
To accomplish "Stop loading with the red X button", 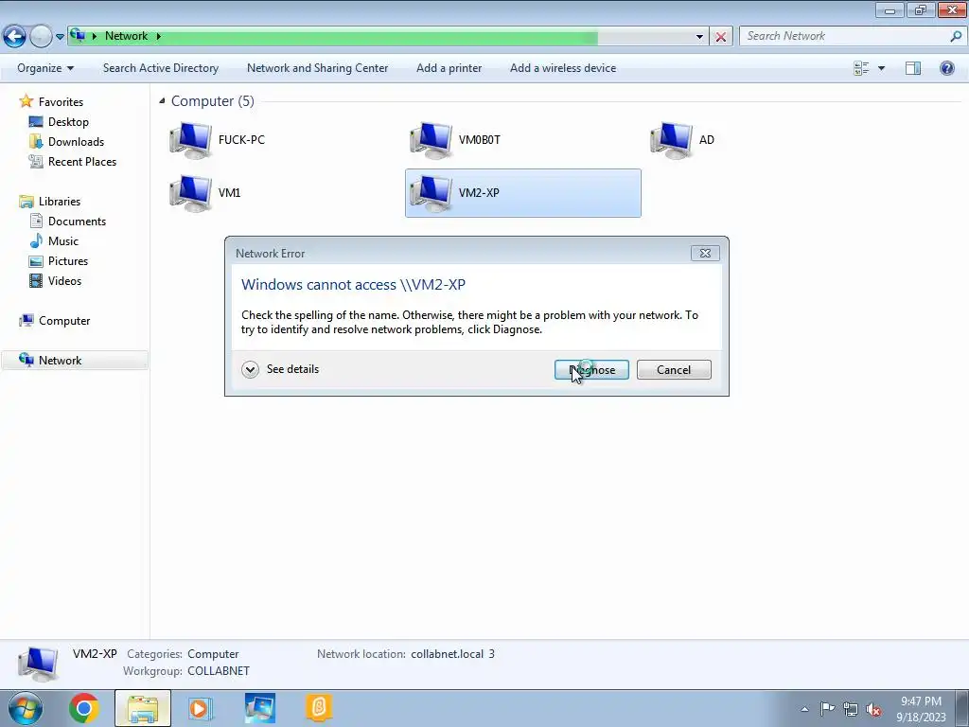I will (x=720, y=37).
